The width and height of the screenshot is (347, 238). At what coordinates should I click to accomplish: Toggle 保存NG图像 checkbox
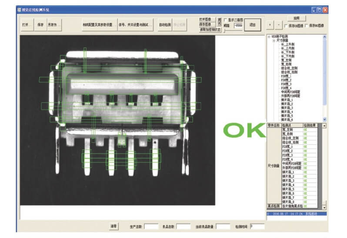(x=307, y=26)
